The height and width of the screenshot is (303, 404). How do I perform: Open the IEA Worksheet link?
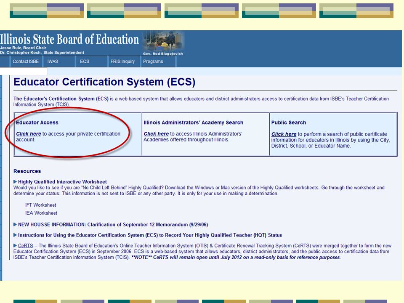(x=41, y=213)
